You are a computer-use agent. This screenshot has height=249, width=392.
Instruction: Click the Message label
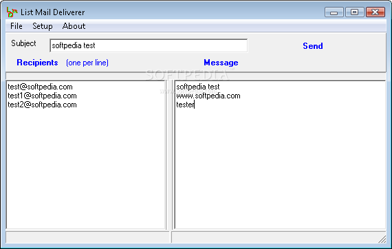(x=221, y=63)
